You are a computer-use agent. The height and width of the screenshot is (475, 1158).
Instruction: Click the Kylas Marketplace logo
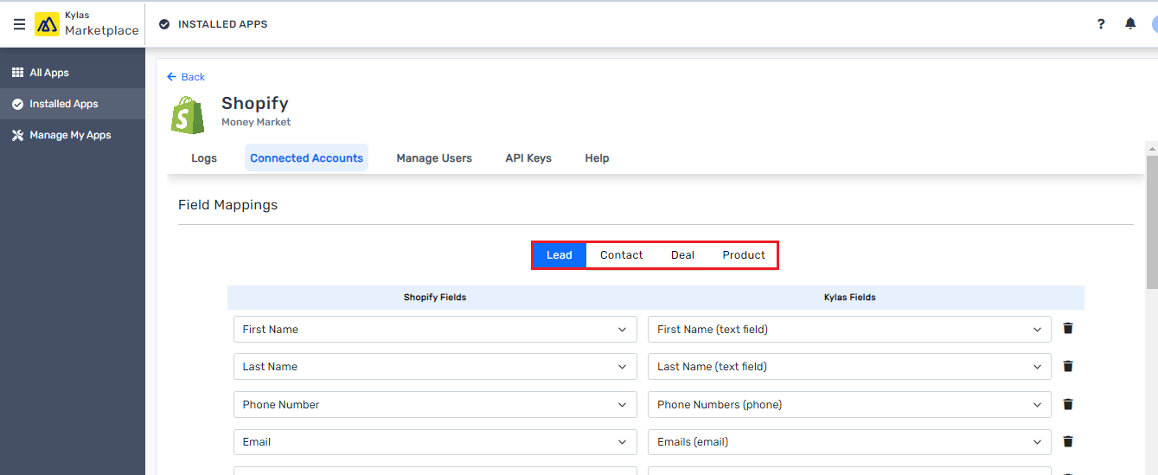(x=86, y=24)
